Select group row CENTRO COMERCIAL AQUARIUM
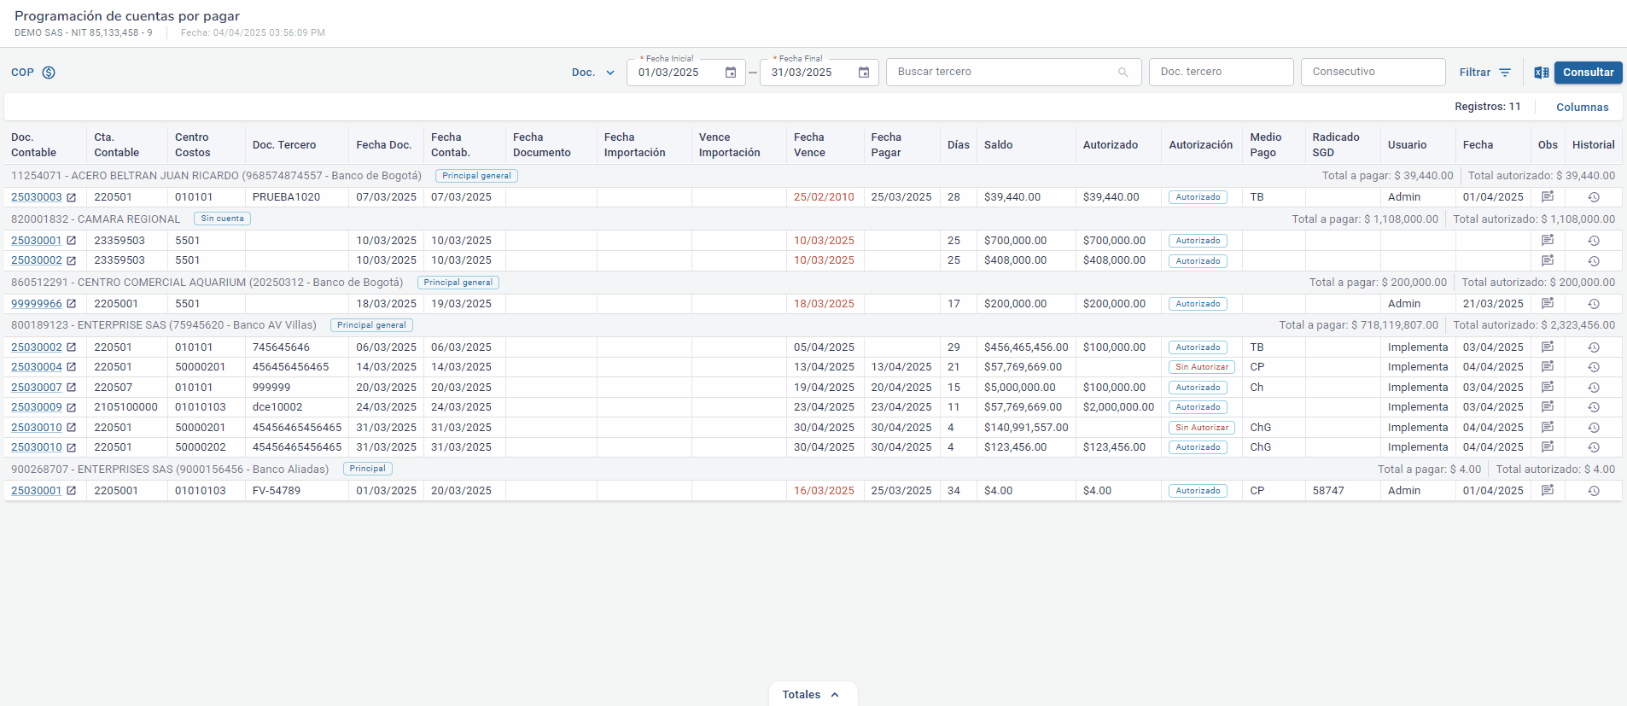Image resolution: width=1627 pixels, height=706 pixels. pyautogui.click(x=813, y=283)
